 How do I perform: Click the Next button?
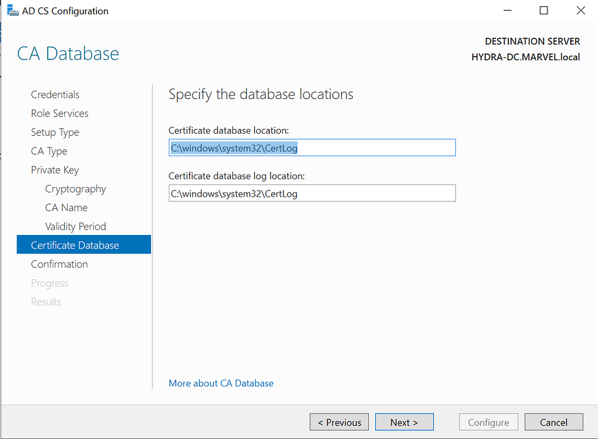pyautogui.click(x=404, y=422)
